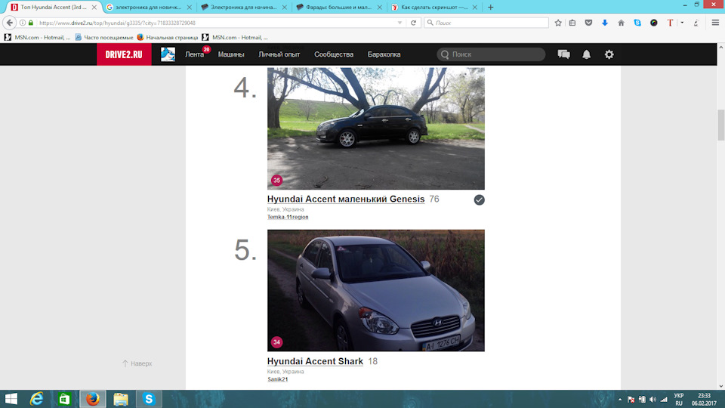Click the Skype extension icon in the toolbar

(637, 23)
